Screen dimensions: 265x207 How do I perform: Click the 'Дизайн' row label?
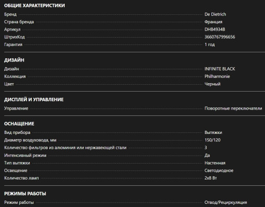(12, 69)
